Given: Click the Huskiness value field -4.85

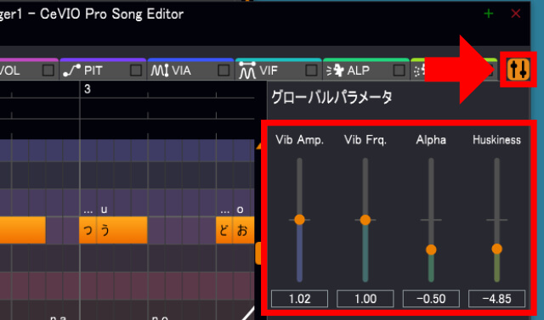Looking at the screenshot, I should (x=496, y=299).
